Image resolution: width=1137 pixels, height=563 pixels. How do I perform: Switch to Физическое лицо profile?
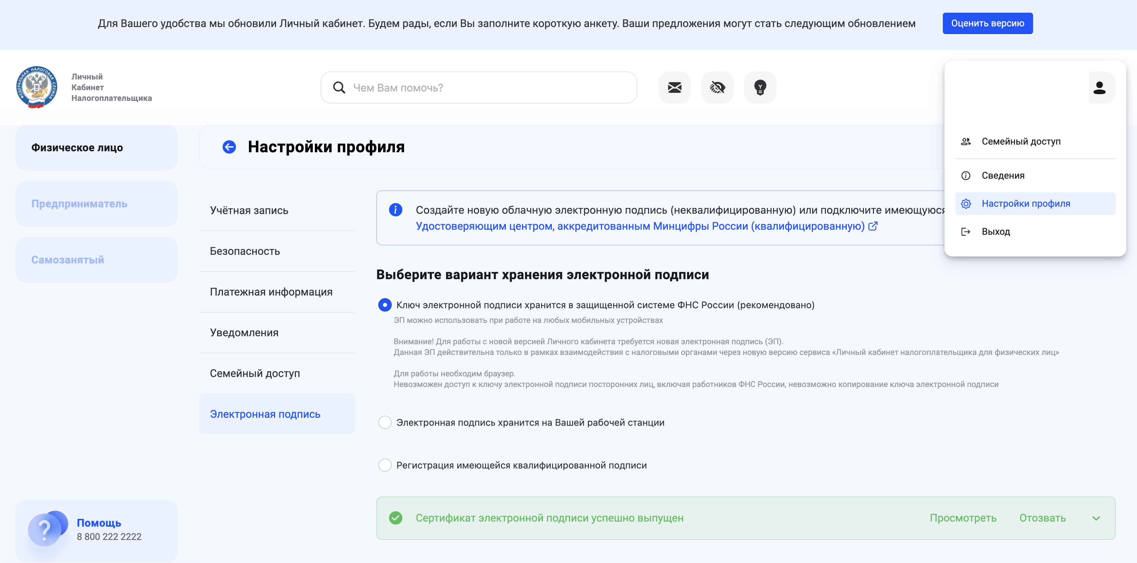pos(96,148)
